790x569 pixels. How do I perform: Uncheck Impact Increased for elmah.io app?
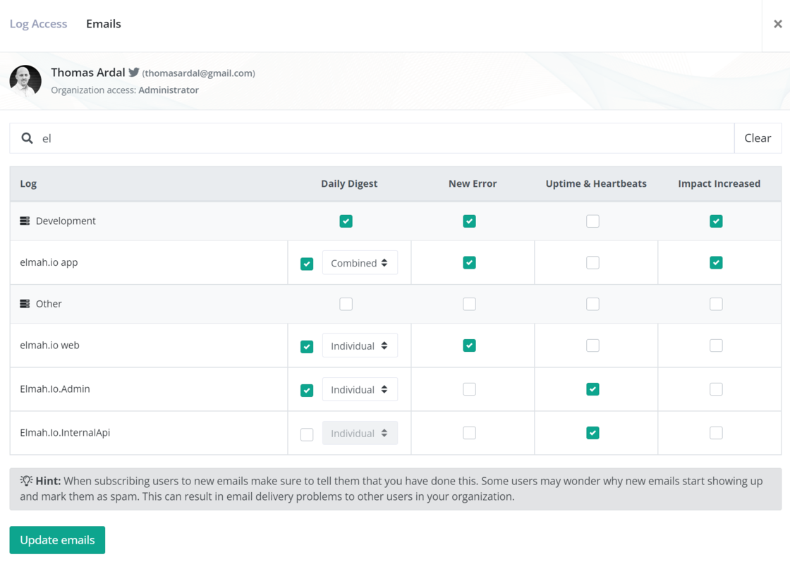point(716,262)
